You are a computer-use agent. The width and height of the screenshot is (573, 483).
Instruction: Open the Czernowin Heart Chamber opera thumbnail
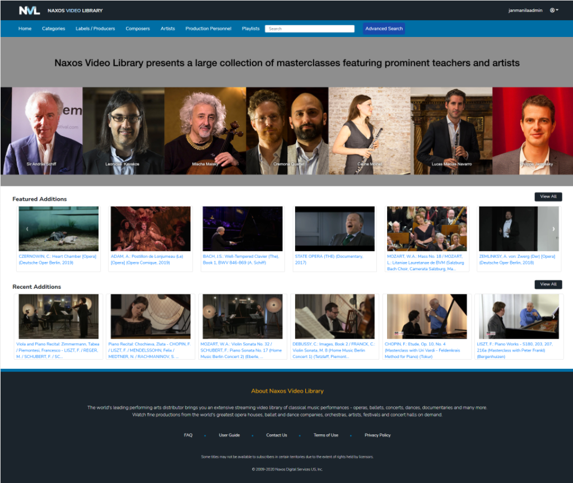pyautogui.click(x=58, y=228)
